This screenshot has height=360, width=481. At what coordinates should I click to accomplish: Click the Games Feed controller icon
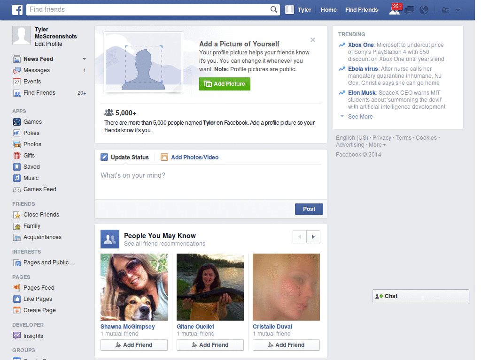pos(17,189)
